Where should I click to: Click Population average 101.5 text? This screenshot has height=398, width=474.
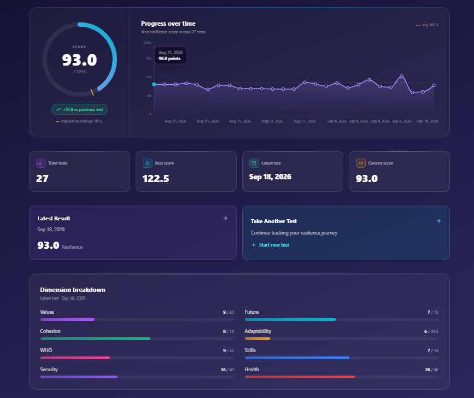tap(81, 121)
